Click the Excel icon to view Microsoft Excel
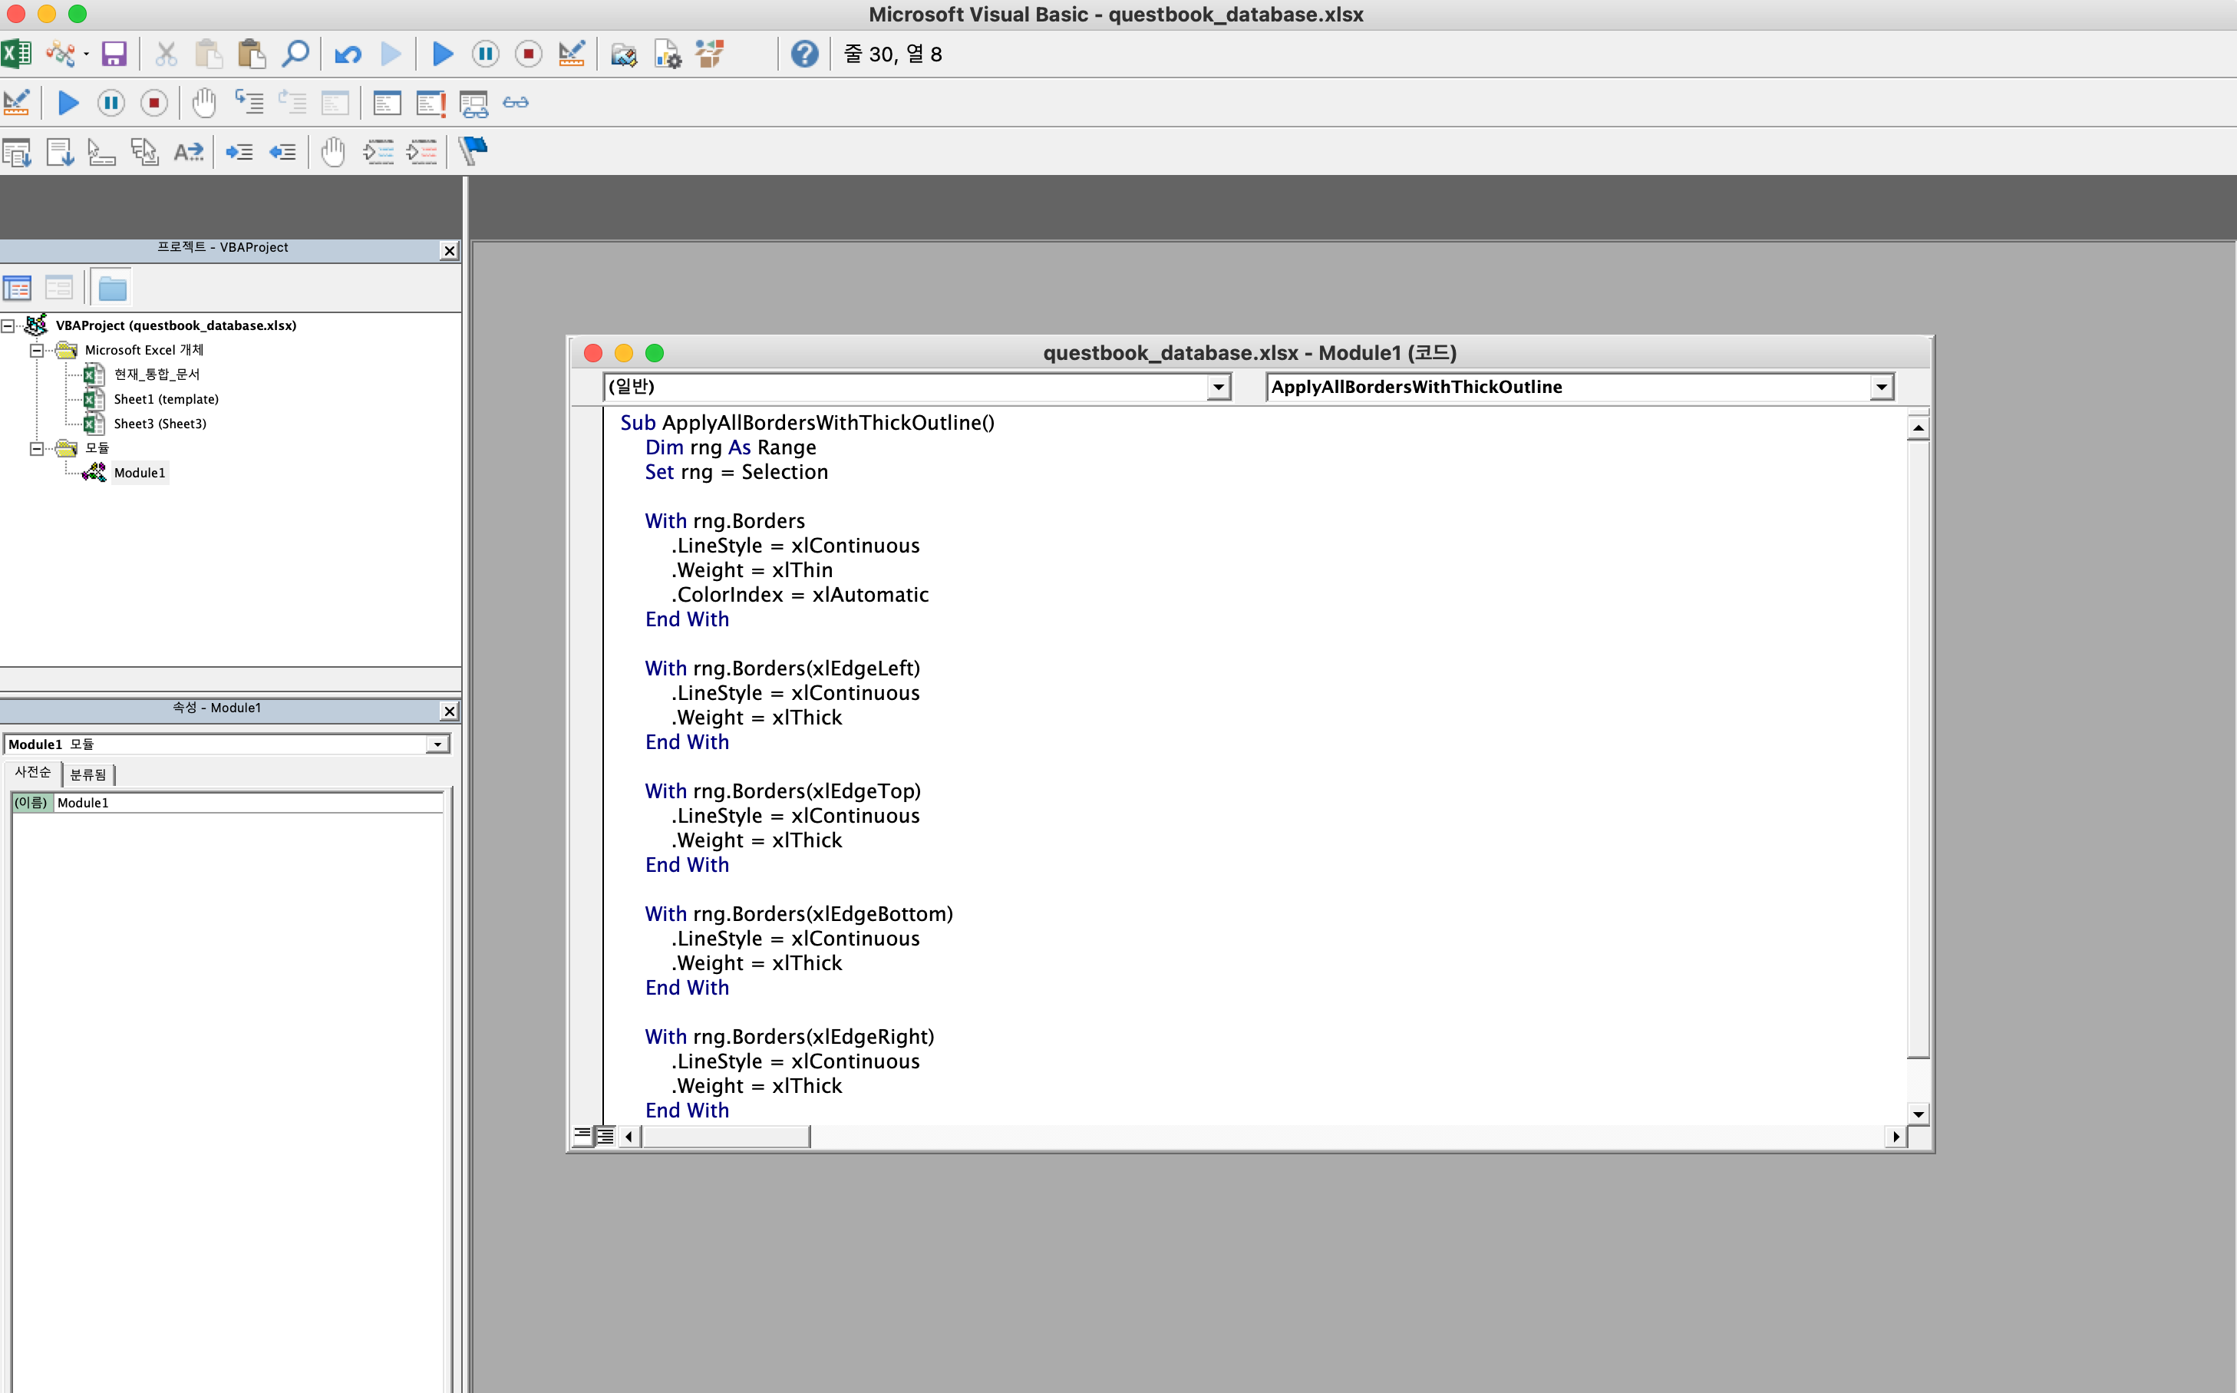The width and height of the screenshot is (2237, 1393). pyautogui.click(x=15, y=54)
